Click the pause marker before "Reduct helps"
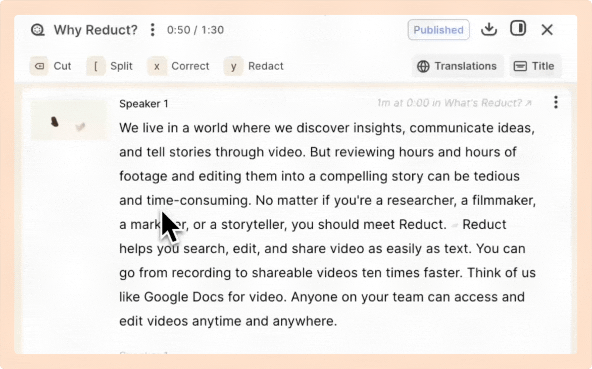This screenshot has height=369, width=592. tap(455, 225)
